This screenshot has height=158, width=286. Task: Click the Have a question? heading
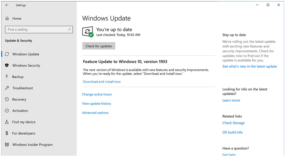pos(235,148)
